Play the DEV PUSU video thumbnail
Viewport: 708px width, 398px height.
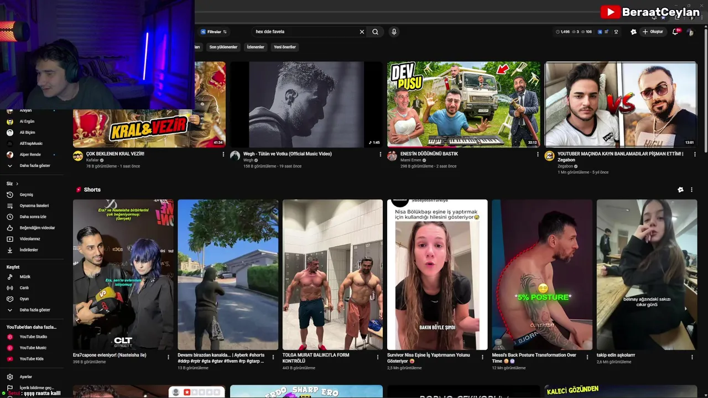(x=464, y=104)
